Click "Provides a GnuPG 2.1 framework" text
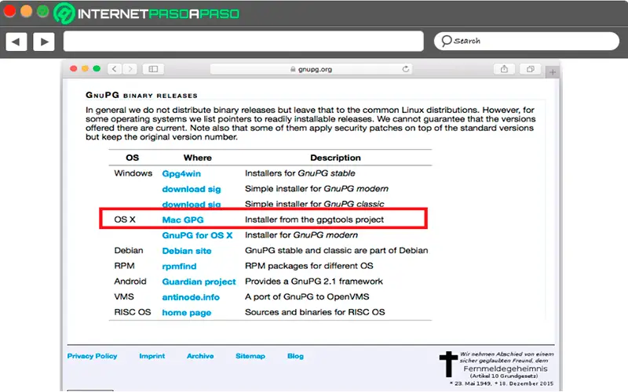 pos(313,281)
